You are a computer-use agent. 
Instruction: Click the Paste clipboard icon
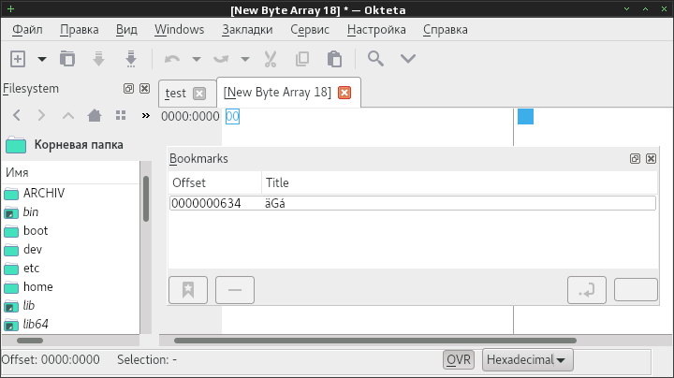pyautogui.click(x=334, y=59)
